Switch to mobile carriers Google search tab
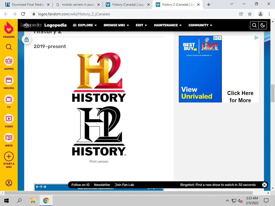Image resolution: width=275 pixels, height=206 pixels. 78,5
